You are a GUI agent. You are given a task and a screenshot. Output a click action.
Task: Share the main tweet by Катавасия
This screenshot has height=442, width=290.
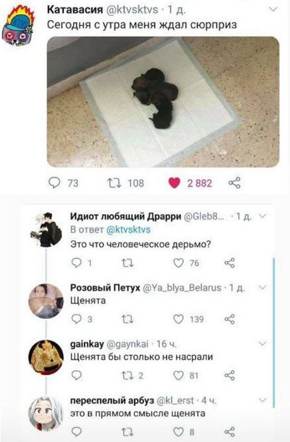point(235,183)
